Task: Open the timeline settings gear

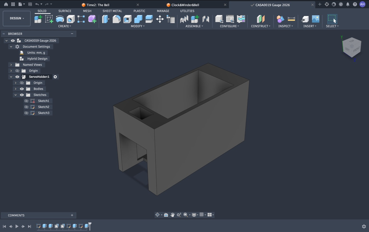Action: [364, 226]
